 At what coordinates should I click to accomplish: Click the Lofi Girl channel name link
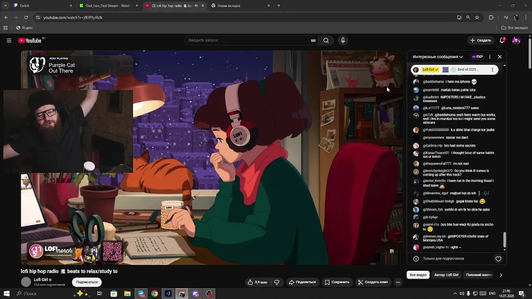[x=41, y=280]
